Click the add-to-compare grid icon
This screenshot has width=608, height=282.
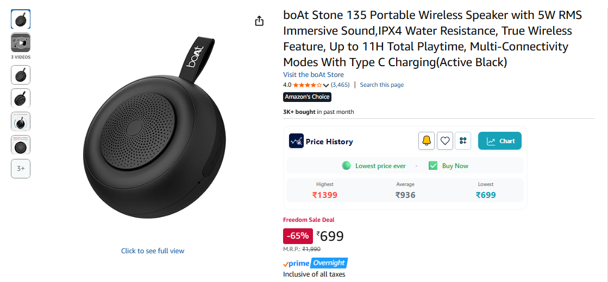pos(463,141)
